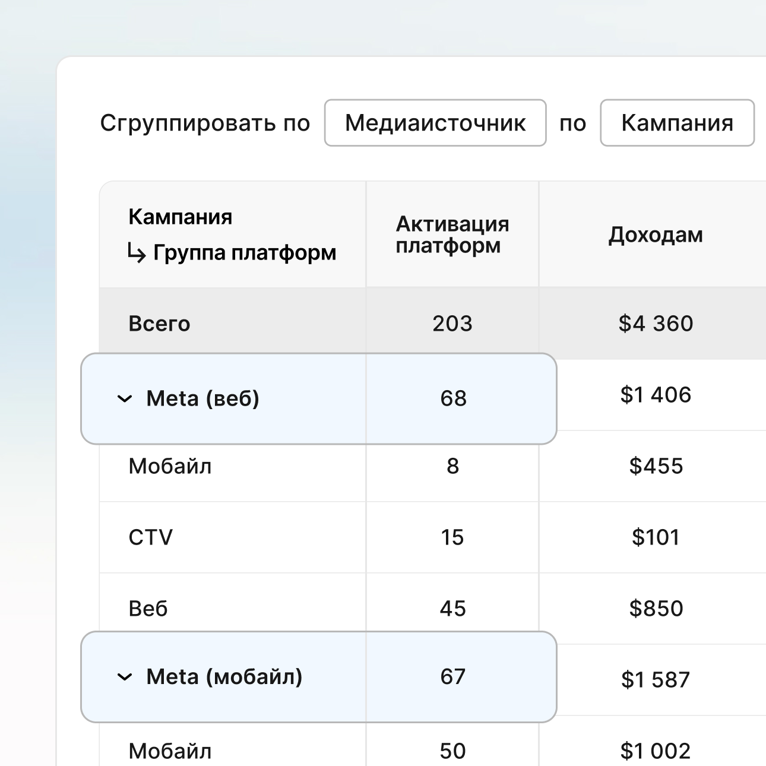
Task: Select the Мобайл row under Meta (веб)
Action: click(x=170, y=466)
